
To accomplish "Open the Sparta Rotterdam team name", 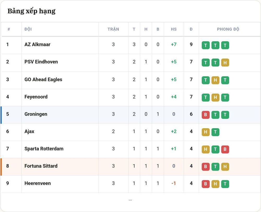I will click(x=44, y=149).
